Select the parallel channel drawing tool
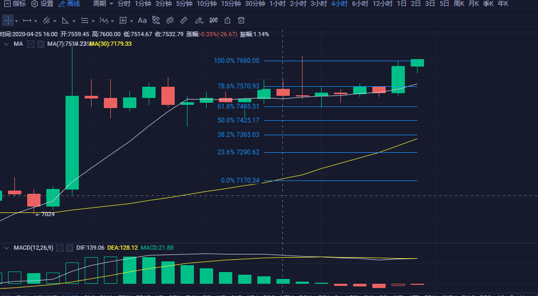 tap(46, 21)
